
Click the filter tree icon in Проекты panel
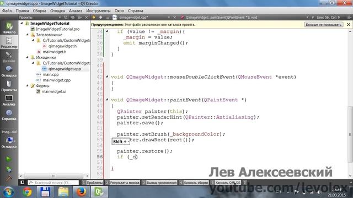click(66, 17)
